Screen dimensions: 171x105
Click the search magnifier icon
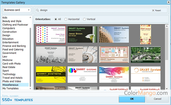click(x=37, y=10)
